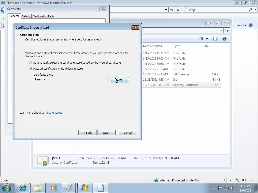Sort by Type column header

click(177, 46)
